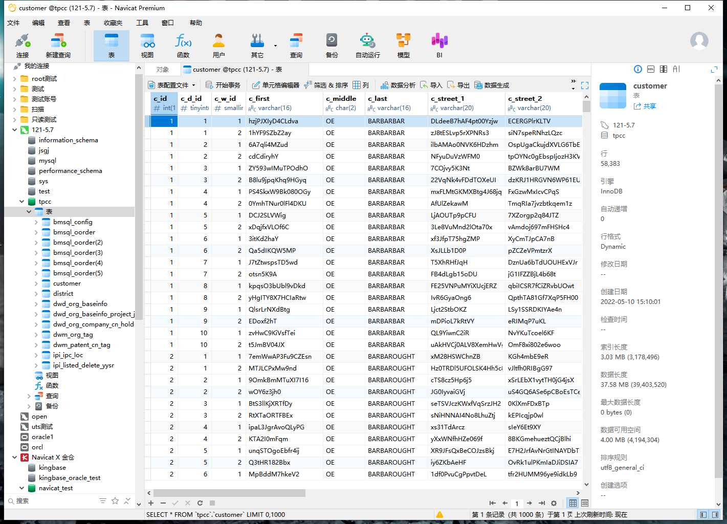Toggle favorites star filter in sidebar

[115, 501]
